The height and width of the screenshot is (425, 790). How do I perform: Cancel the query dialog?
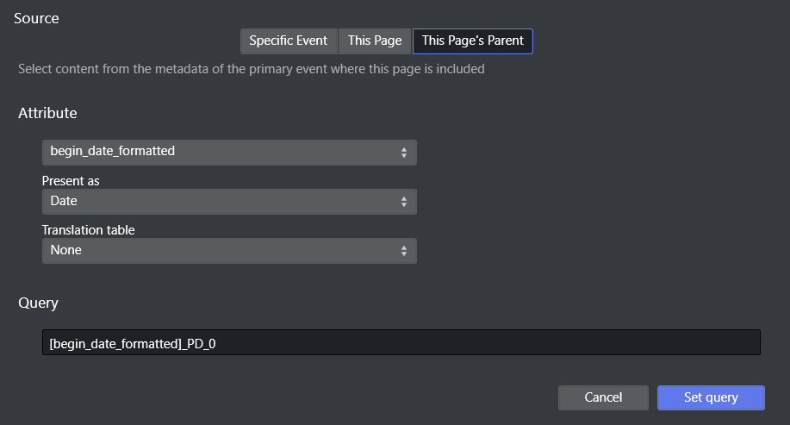click(x=603, y=397)
